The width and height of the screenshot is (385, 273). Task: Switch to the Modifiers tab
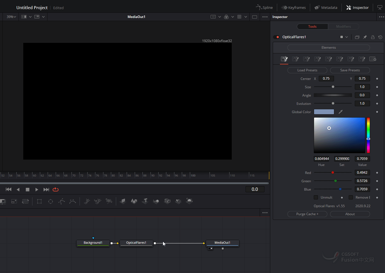(x=343, y=27)
